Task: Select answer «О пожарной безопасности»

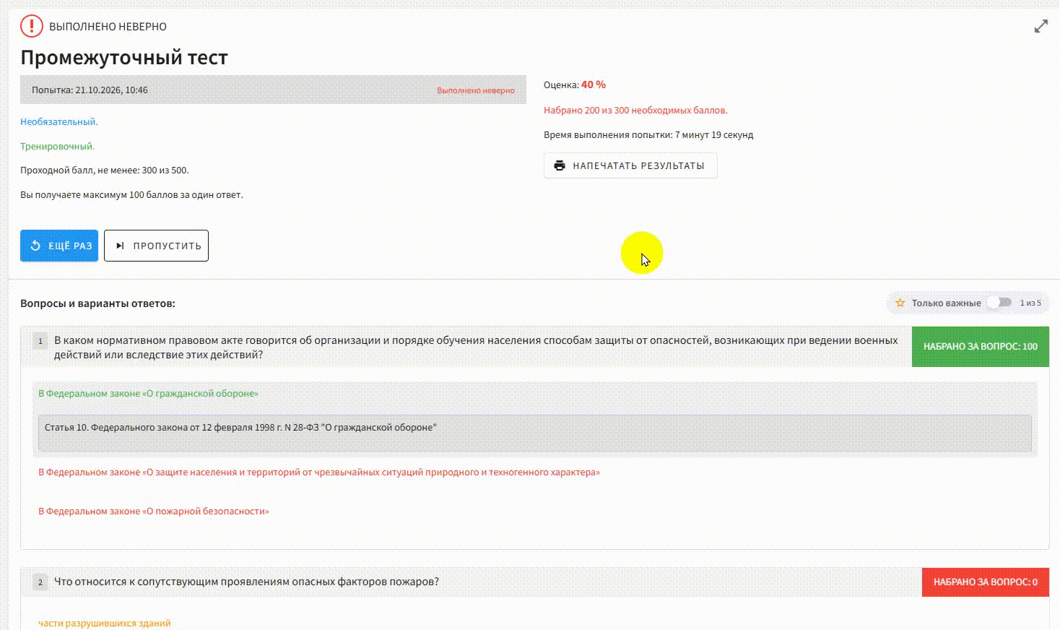Action: pos(154,512)
